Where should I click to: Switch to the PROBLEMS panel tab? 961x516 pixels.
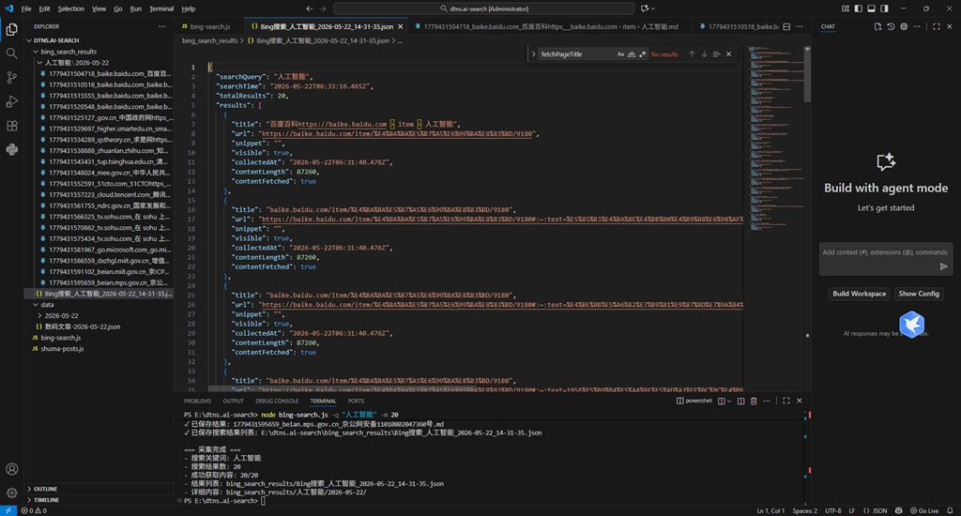[x=197, y=401]
